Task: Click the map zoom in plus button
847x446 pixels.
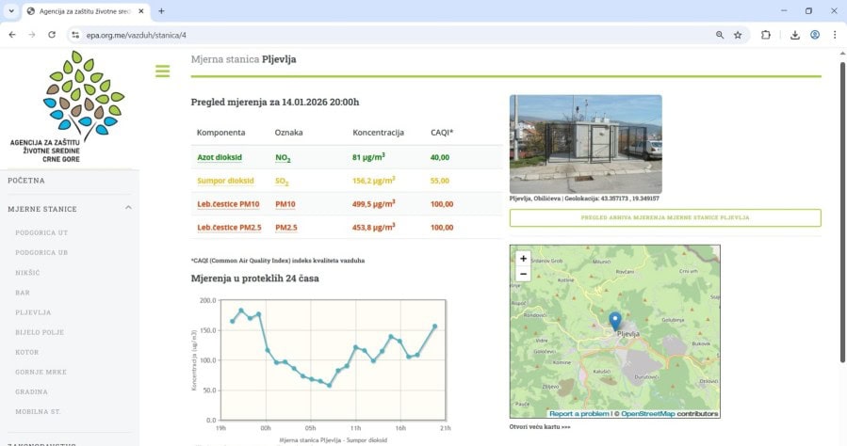Action: pyautogui.click(x=523, y=258)
